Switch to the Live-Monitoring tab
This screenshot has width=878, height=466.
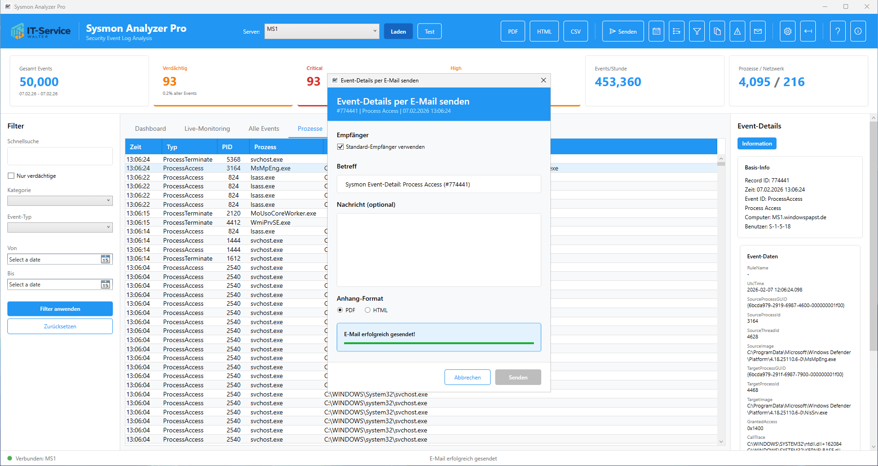tap(207, 128)
